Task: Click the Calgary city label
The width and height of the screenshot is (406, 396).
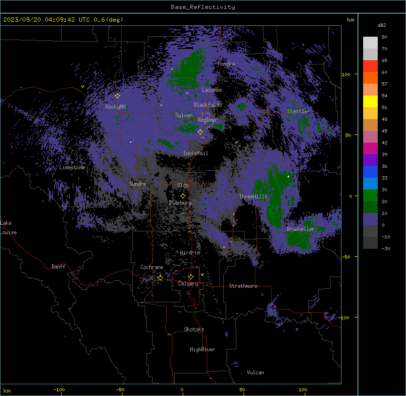Action: 188,284
